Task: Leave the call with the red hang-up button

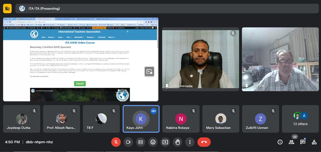Action: coord(204,142)
